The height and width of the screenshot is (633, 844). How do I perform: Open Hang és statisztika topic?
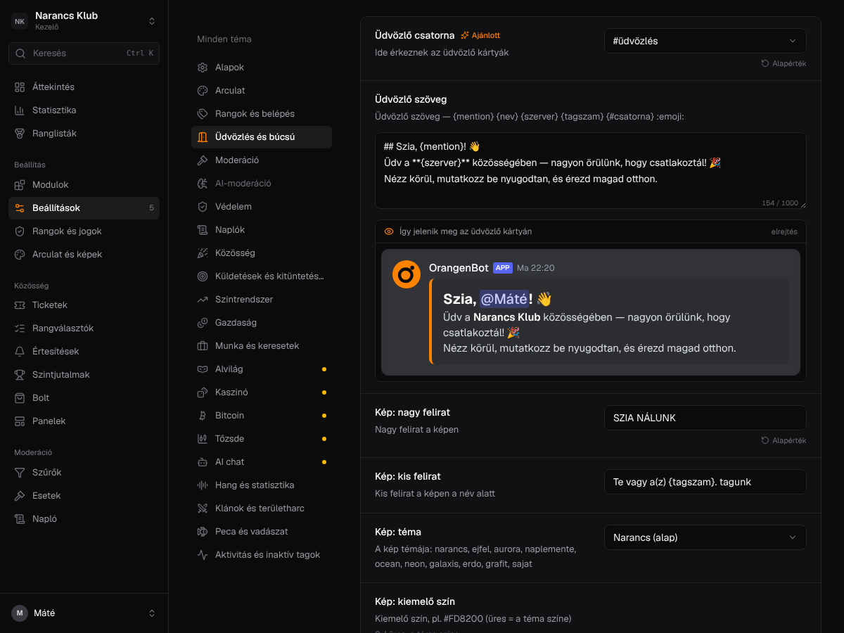(x=262, y=485)
